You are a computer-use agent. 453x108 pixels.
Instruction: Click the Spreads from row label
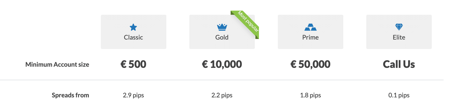pyautogui.click(x=70, y=95)
